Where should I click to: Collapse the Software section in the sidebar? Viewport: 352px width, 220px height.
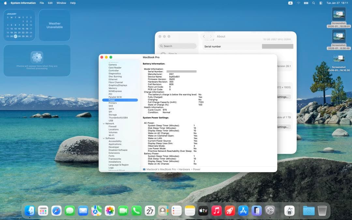[x=104, y=138]
